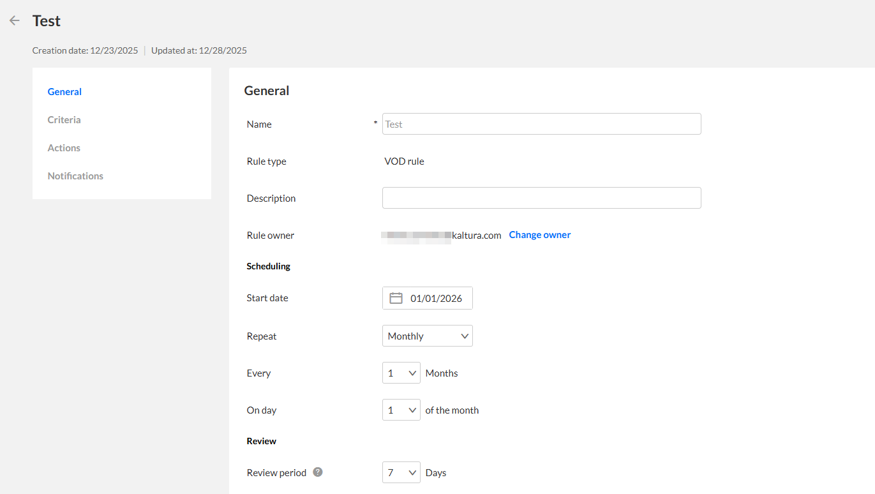Expand the Review period days dropdown
Viewport: 875px width, 494px height.
(x=401, y=472)
